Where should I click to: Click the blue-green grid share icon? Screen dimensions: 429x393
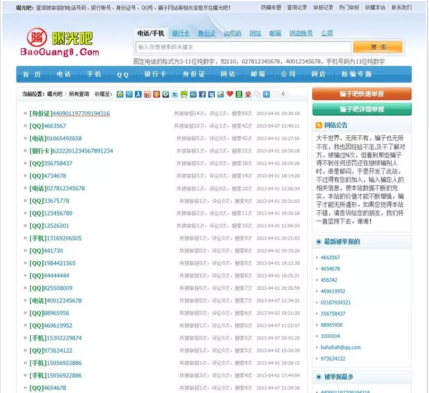tap(193, 94)
